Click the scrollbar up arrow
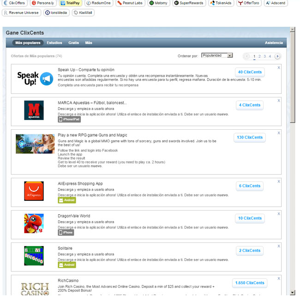Image resolution: width=300 pixels, height=302 pixels. [x=293, y=30]
